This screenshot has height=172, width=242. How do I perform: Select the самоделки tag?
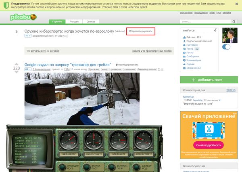tap(129, 69)
